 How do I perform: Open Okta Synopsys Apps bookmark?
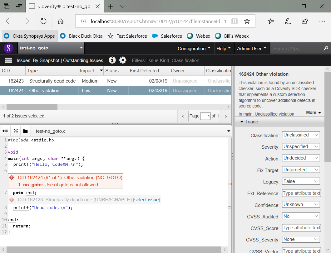pyautogui.click(x=30, y=36)
